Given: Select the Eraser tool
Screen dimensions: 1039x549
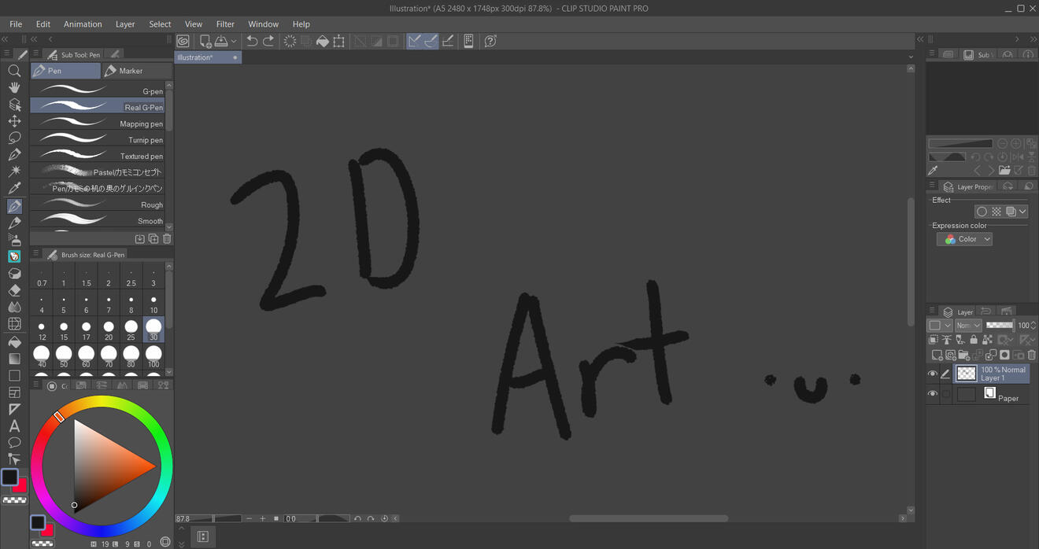Looking at the screenshot, I should pos(14,290).
